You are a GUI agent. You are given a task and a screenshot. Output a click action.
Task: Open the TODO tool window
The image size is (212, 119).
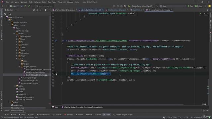(31, 115)
